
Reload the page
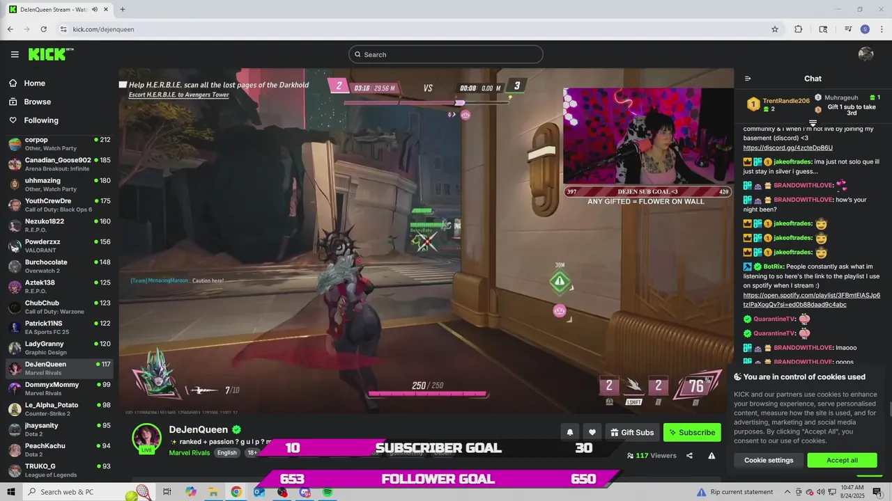[x=43, y=29]
